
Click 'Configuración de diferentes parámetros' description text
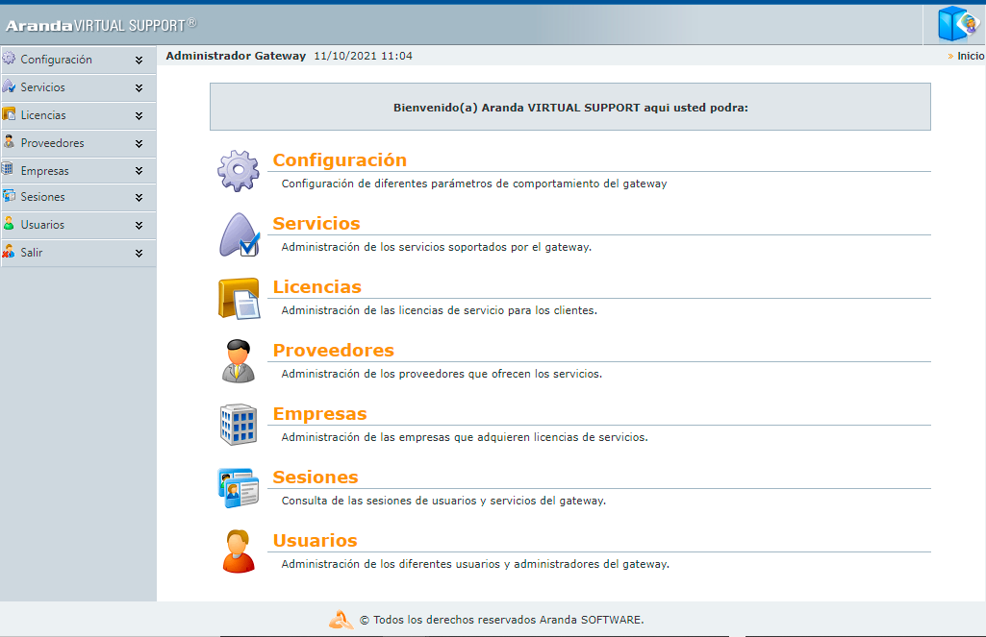[474, 184]
